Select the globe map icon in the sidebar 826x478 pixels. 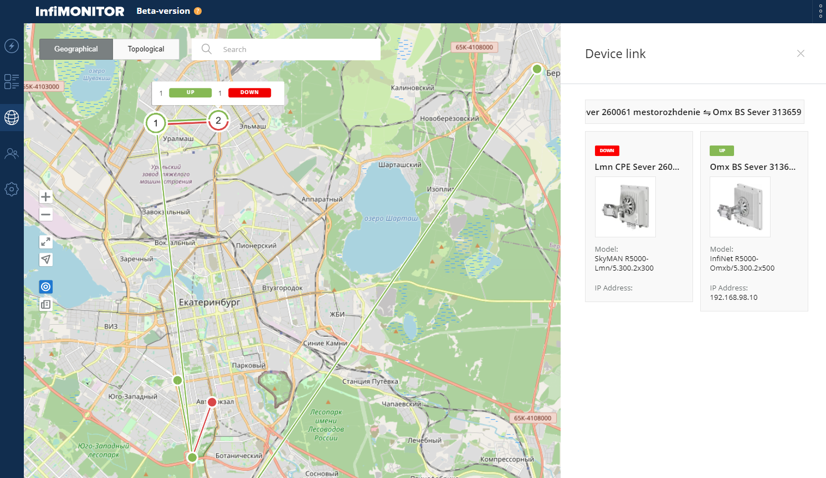(x=12, y=117)
